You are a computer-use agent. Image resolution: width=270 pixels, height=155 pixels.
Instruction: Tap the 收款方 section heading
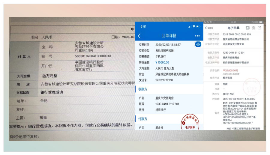143,89
